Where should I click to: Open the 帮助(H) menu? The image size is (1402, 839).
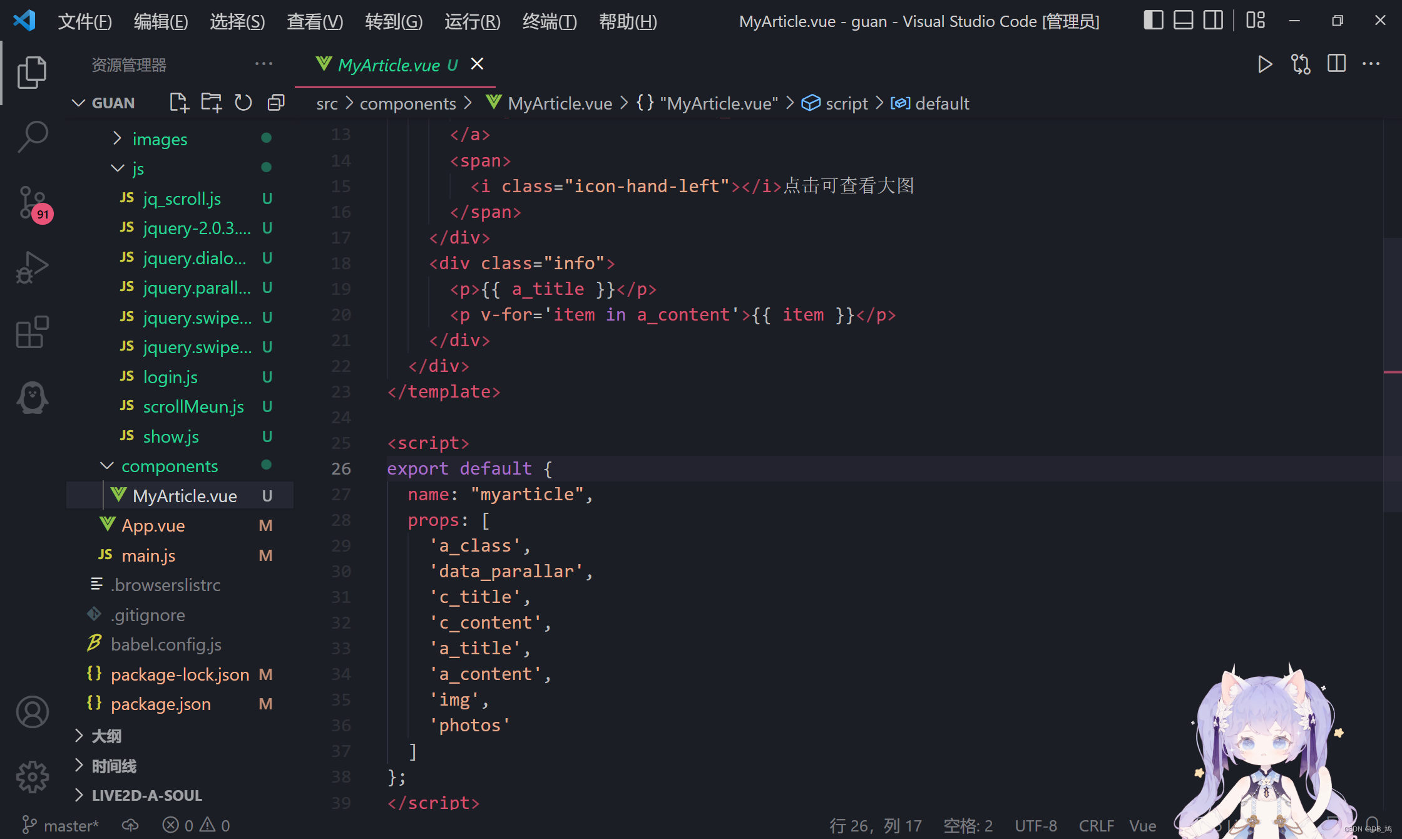(628, 22)
